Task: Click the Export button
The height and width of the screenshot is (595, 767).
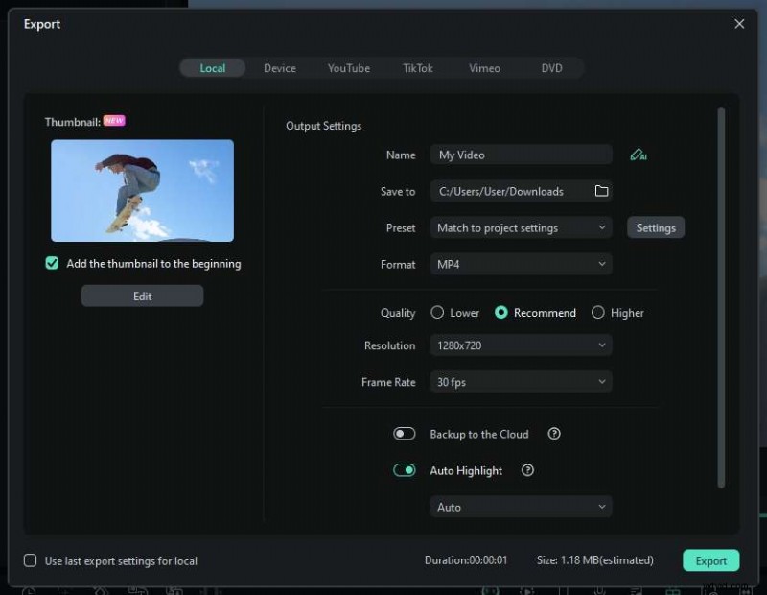Action: point(710,560)
